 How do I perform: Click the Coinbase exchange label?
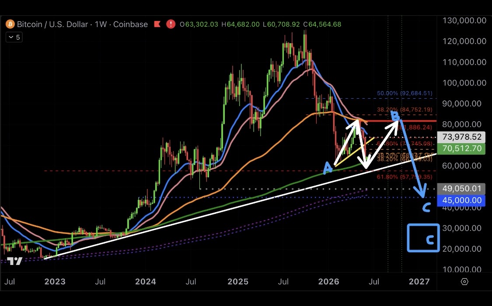click(x=130, y=24)
